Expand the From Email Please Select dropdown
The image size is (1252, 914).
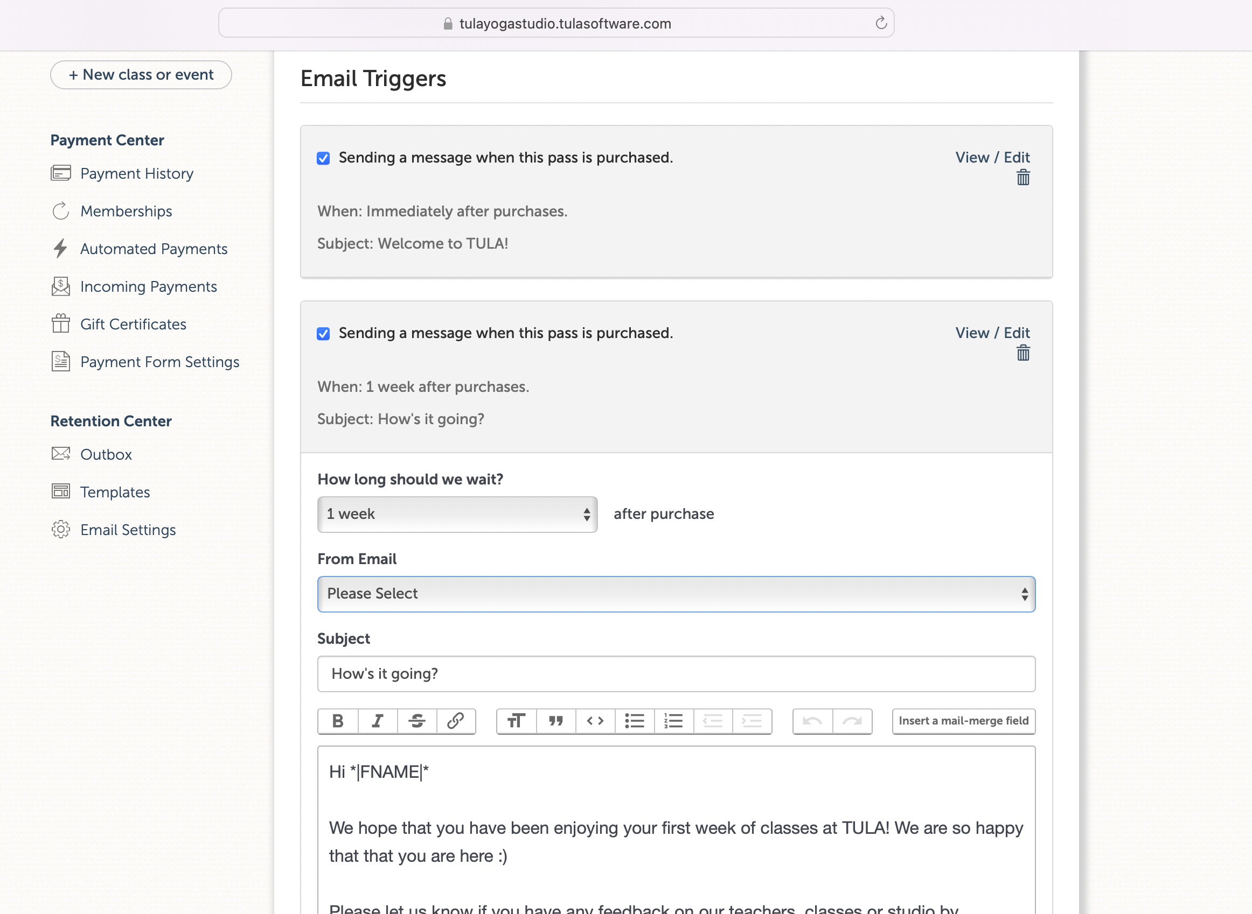tap(676, 594)
